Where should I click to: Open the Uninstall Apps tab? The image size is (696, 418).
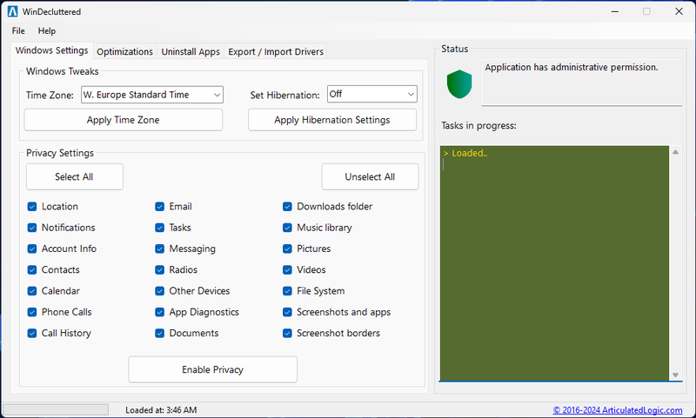[191, 52]
